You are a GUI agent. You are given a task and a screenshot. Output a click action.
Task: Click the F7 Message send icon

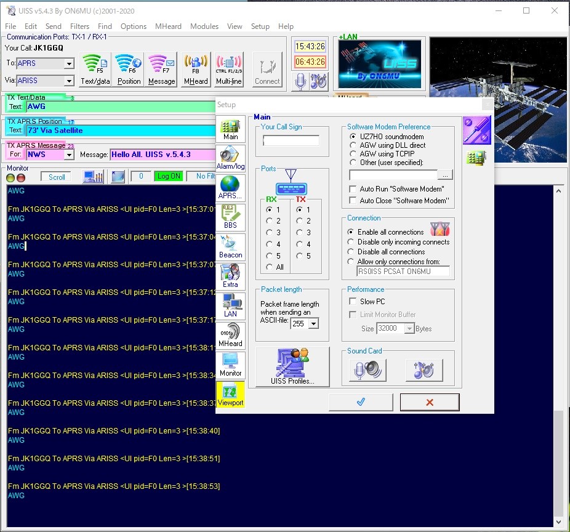click(x=162, y=69)
